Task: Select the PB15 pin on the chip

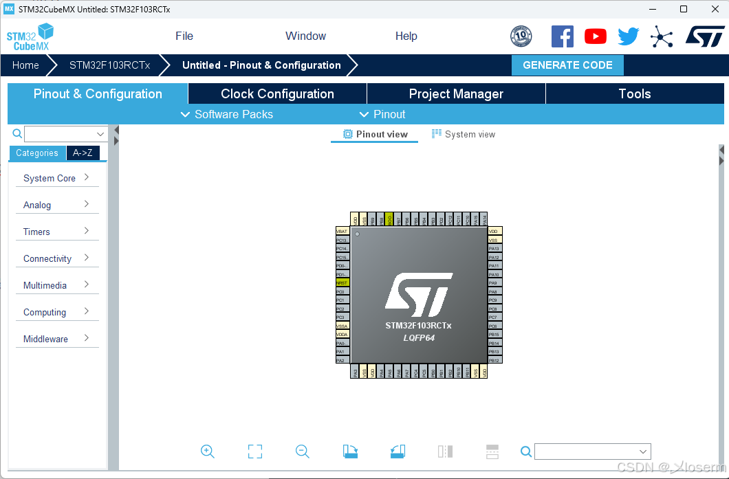Action: (494, 334)
